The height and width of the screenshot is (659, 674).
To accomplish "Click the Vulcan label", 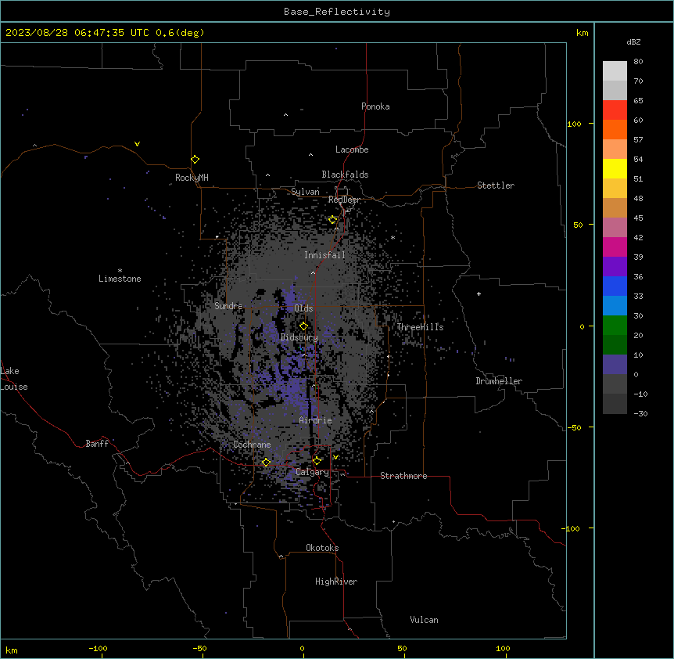I will point(425,620).
